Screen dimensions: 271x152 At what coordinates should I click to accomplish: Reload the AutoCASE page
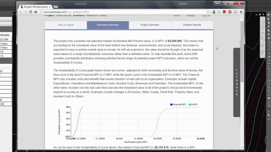pyautogui.click(x=31, y=12)
